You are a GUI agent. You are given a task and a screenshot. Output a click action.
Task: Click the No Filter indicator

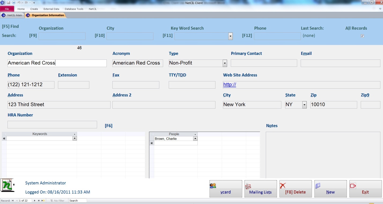[x=57, y=201]
